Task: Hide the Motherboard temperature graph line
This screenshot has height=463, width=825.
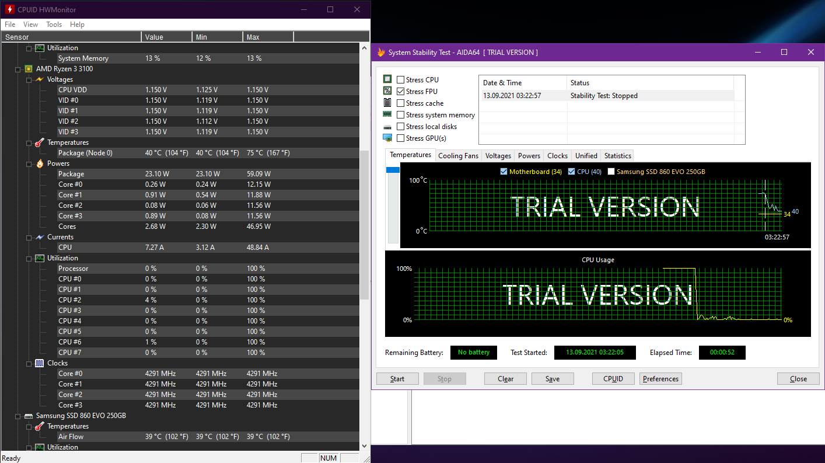Action: (x=504, y=172)
